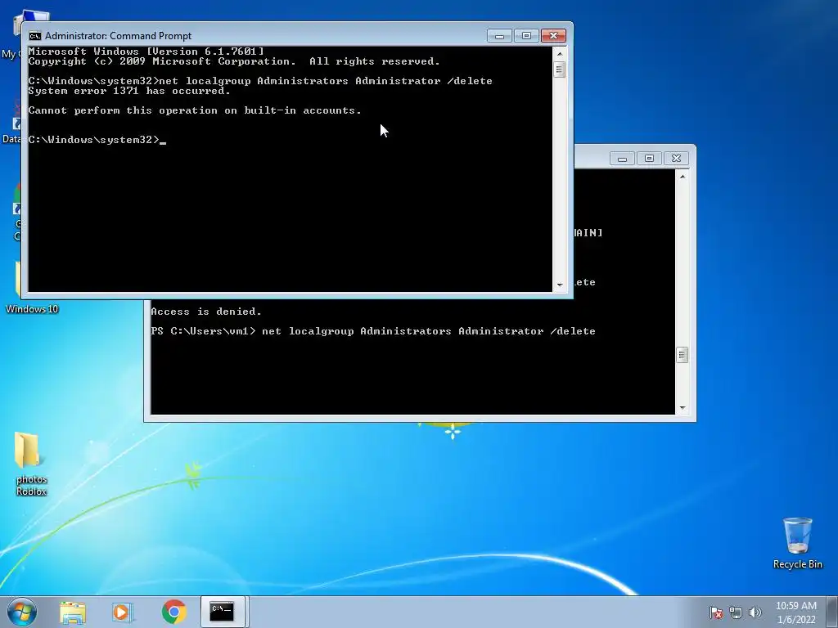Open Windows Explorer from the taskbar
The height and width of the screenshot is (628, 838).
[73, 612]
